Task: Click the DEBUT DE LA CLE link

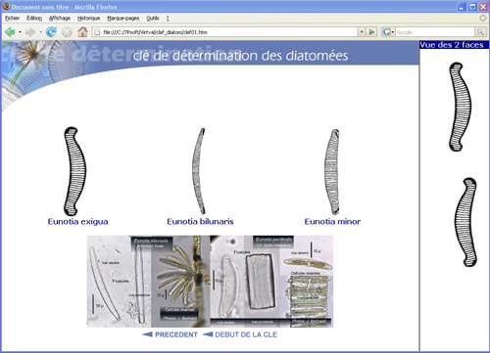Action: (x=246, y=334)
